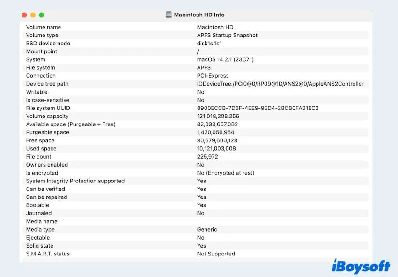Select the 'No' value for Owners enabled
Screen dimensions: 398x277
point(201,165)
